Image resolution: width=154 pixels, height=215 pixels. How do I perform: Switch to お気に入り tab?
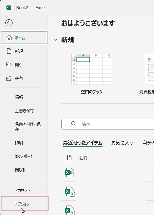point(122,143)
